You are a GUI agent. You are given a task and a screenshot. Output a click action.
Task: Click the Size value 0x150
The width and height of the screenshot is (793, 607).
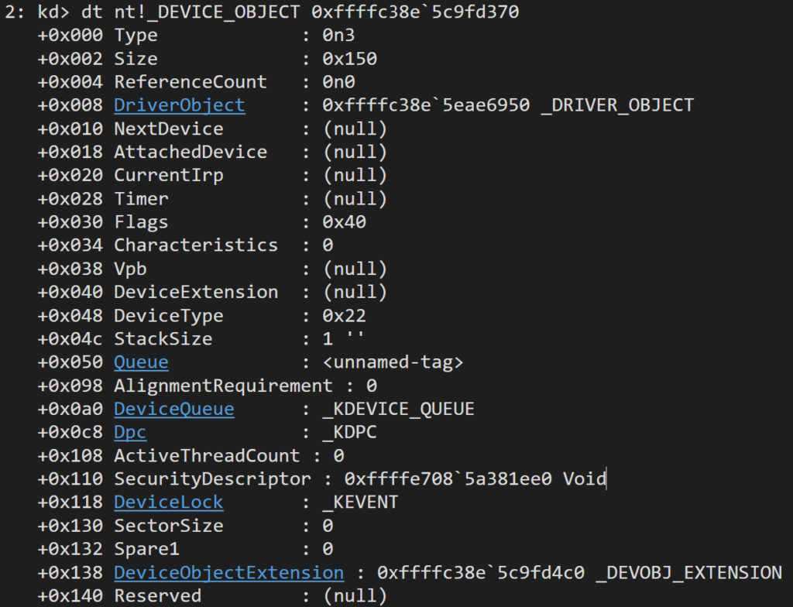point(349,59)
